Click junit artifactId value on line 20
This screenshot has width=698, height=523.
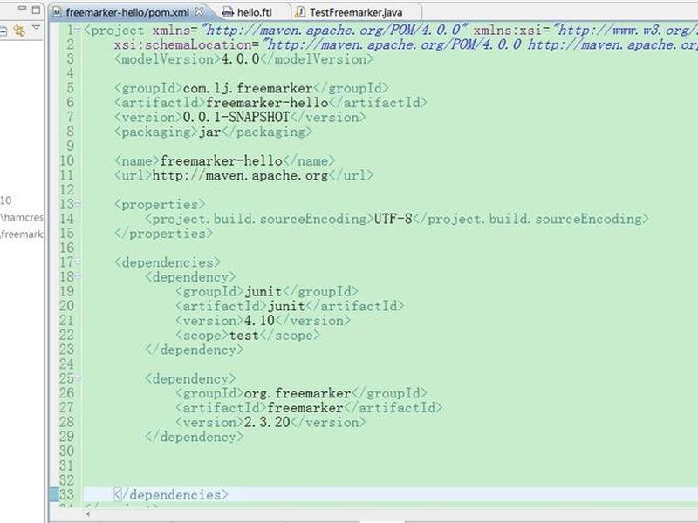(286, 306)
